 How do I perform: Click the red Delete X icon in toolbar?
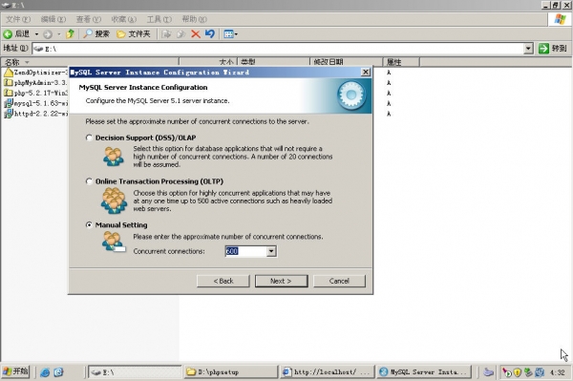[196, 34]
